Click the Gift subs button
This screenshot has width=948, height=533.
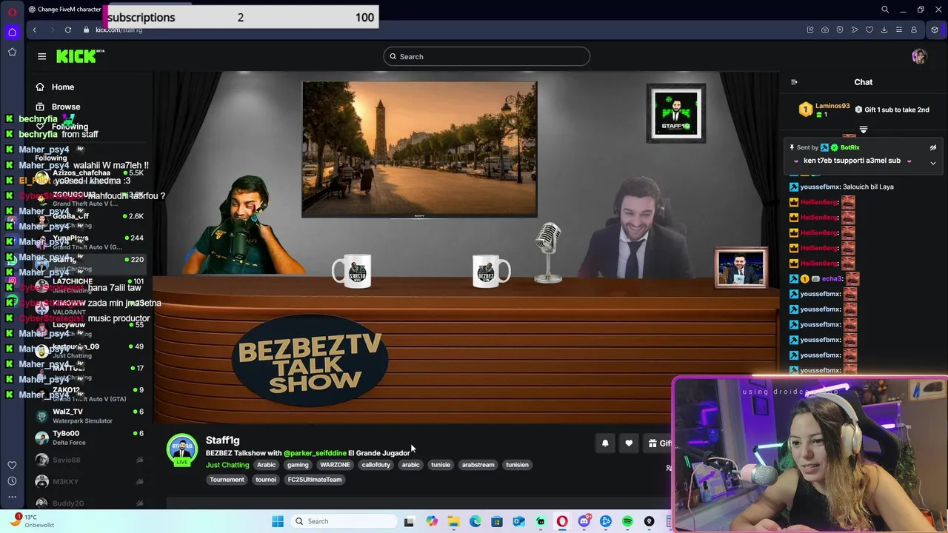pyautogui.click(x=659, y=443)
